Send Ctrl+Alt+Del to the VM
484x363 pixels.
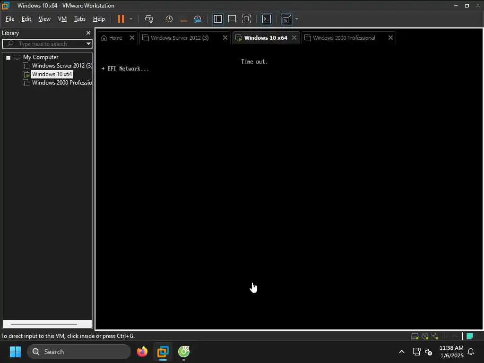click(149, 19)
